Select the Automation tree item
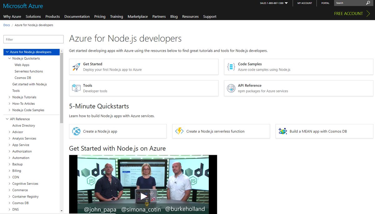375x214 pixels. click(21, 158)
